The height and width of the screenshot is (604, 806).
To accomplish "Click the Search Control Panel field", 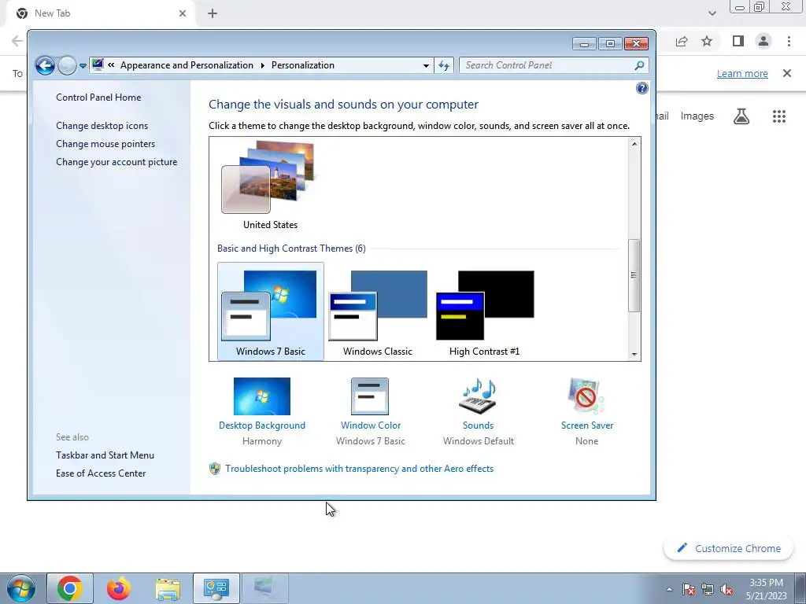I will (553, 65).
